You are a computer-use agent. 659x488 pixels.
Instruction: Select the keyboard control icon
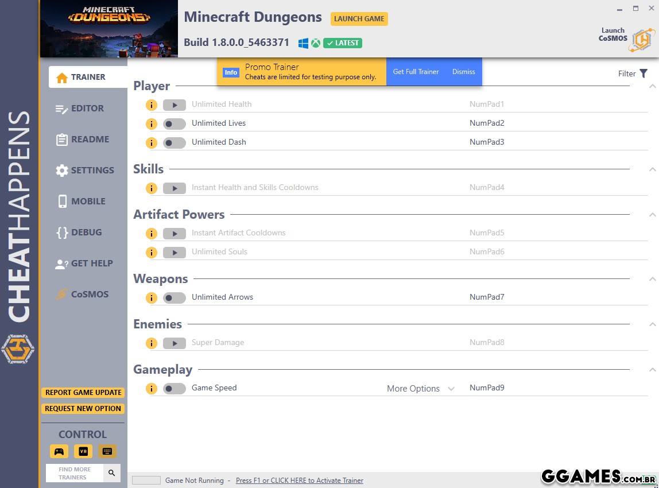(107, 451)
